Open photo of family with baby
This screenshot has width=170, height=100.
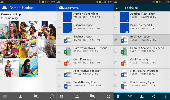[28, 30]
